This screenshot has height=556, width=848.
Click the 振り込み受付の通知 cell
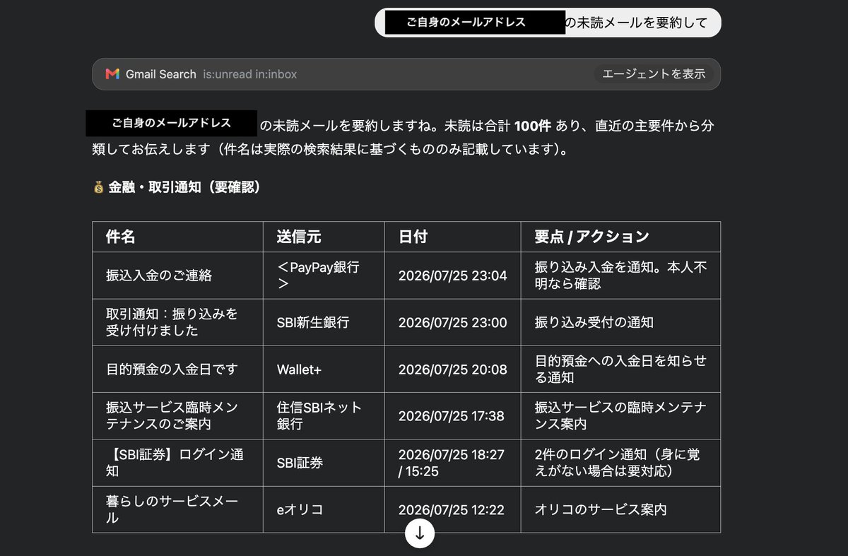[x=621, y=322]
